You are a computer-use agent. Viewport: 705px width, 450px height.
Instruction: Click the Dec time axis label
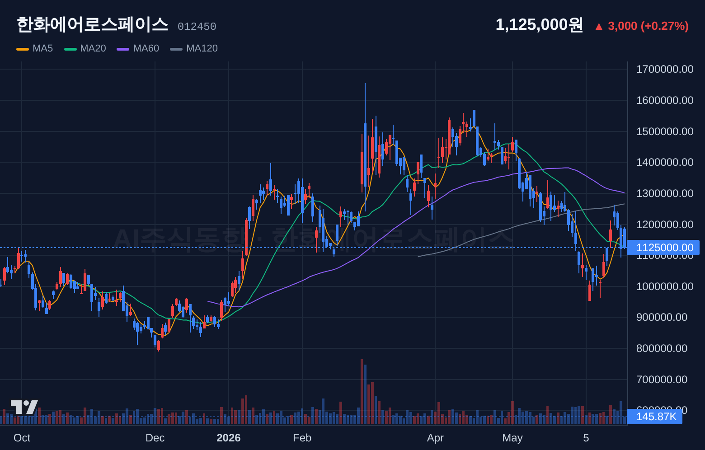(x=155, y=438)
